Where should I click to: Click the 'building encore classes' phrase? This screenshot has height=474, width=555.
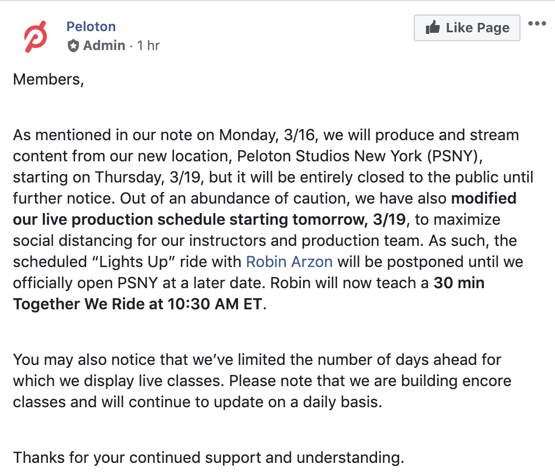tap(456, 381)
